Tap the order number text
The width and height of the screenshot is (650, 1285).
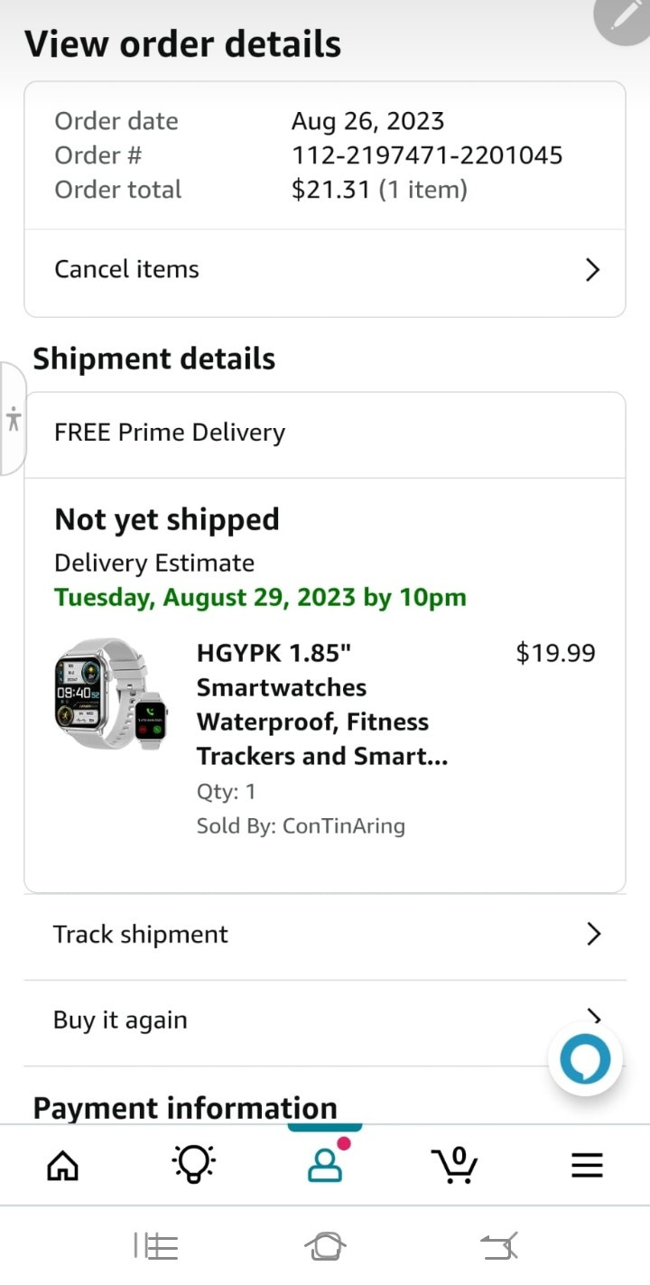(x=426, y=155)
